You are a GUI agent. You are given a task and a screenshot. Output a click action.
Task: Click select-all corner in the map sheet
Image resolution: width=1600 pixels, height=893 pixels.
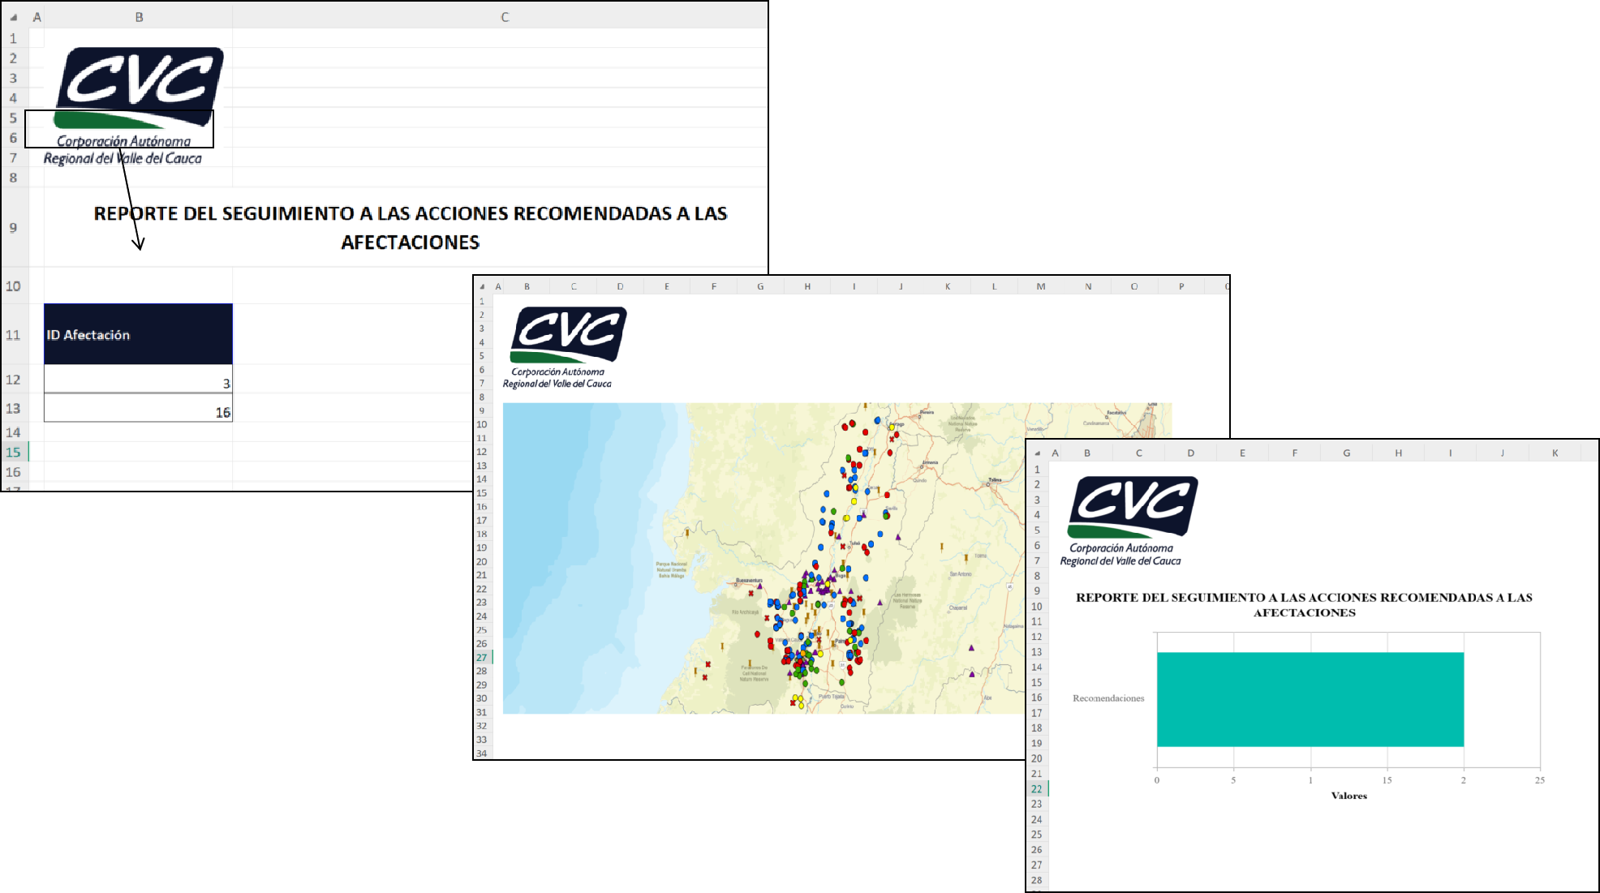[x=482, y=286]
